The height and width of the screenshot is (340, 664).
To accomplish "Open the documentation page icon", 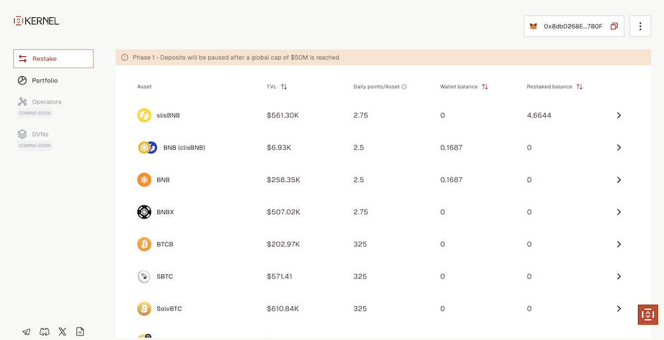I will [x=80, y=331].
